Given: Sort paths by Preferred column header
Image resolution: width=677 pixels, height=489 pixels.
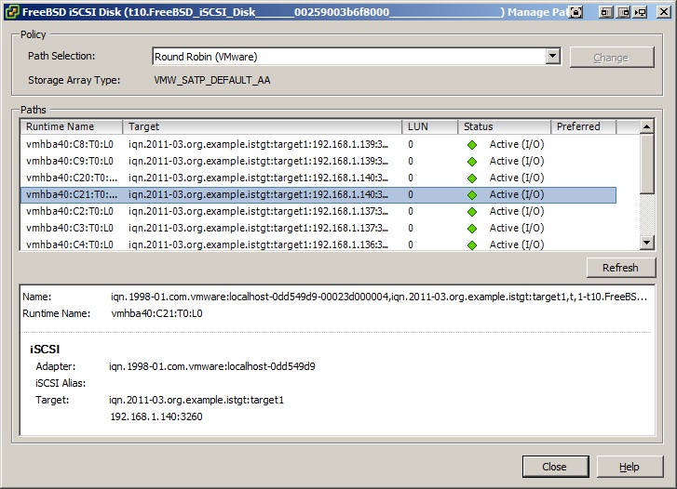Looking at the screenshot, I should 583,126.
